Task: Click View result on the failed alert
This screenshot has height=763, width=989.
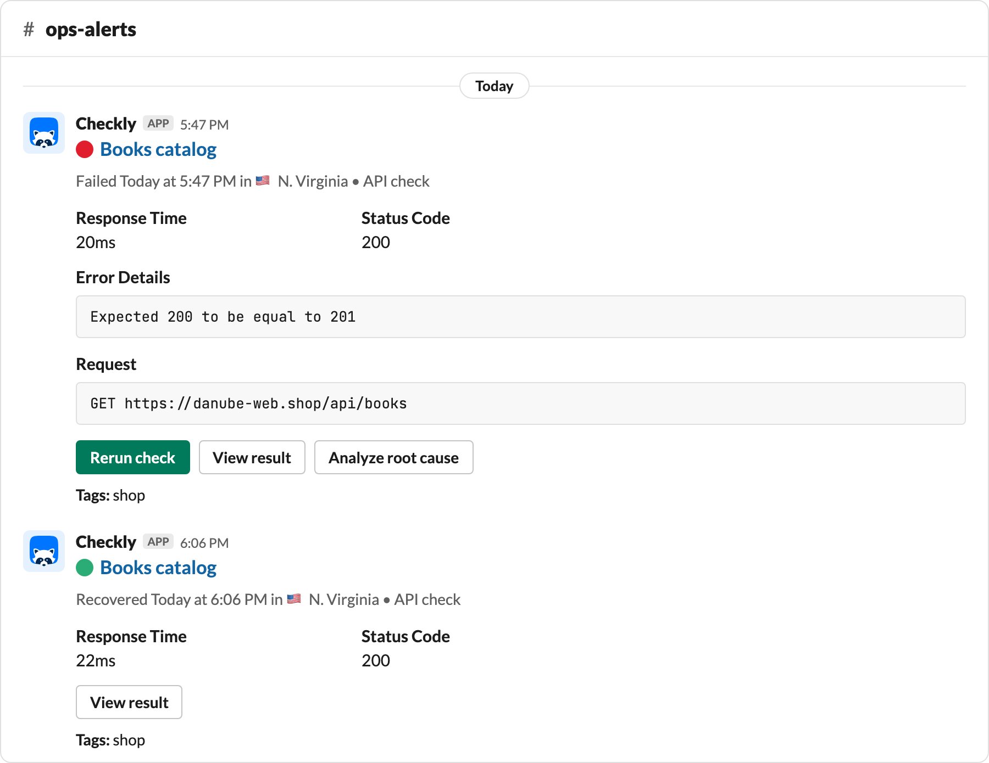Action: coord(252,457)
